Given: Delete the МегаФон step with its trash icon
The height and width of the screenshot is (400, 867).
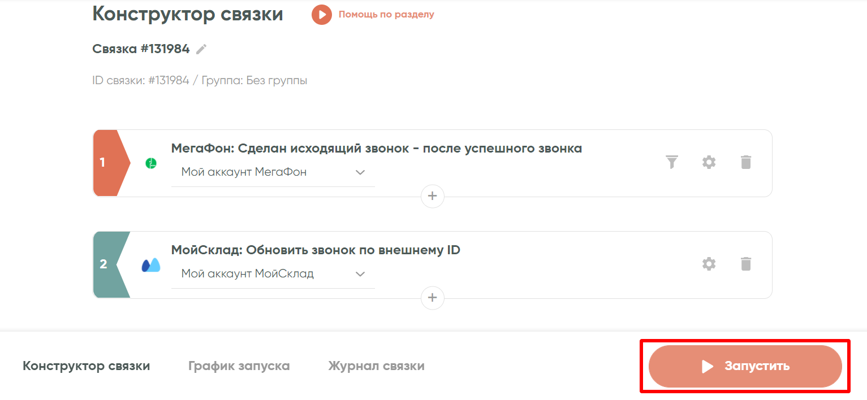Looking at the screenshot, I should [746, 162].
